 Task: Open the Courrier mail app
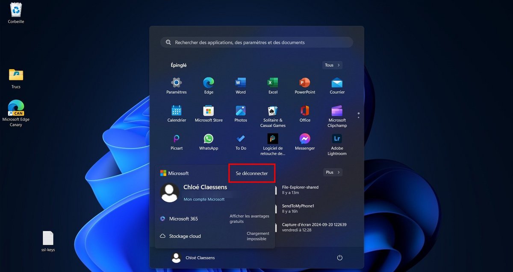coord(337,86)
